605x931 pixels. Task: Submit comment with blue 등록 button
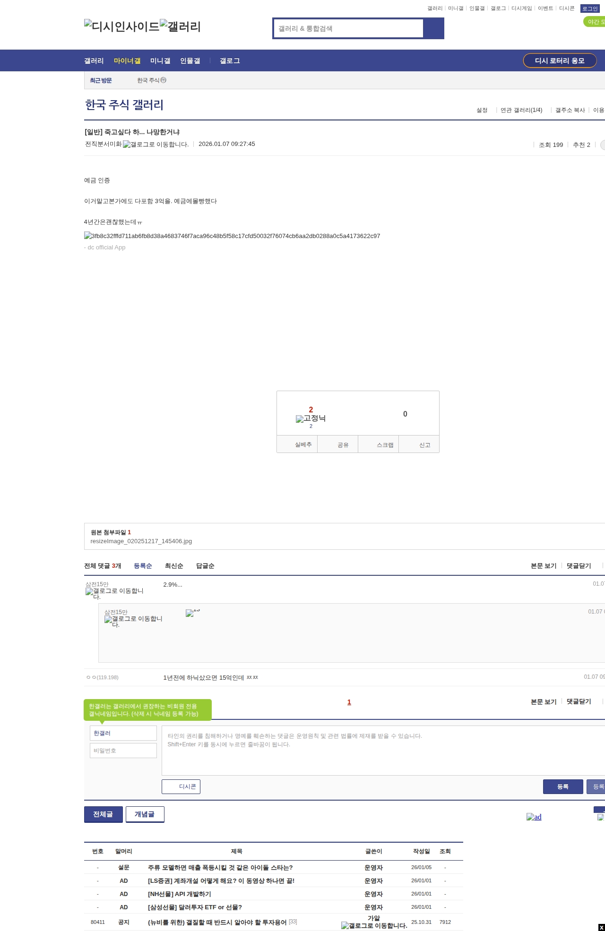563,786
